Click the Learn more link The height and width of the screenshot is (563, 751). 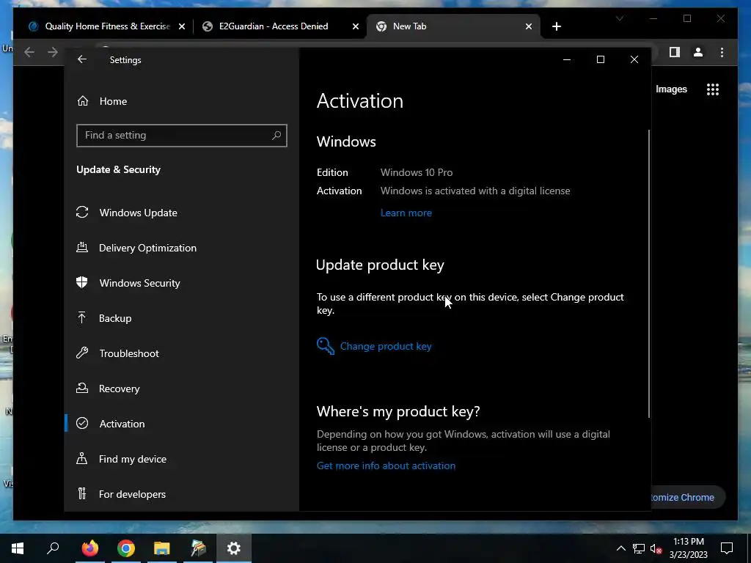point(406,213)
